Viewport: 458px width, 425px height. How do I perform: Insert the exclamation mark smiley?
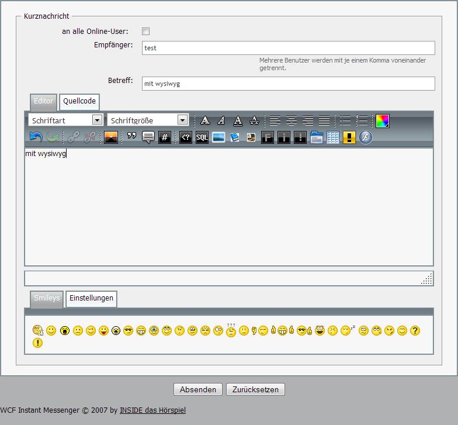tap(37, 343)
